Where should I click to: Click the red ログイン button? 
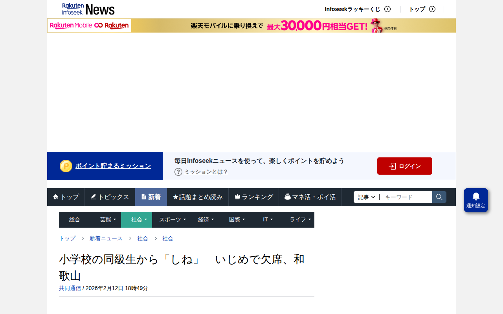405,166
